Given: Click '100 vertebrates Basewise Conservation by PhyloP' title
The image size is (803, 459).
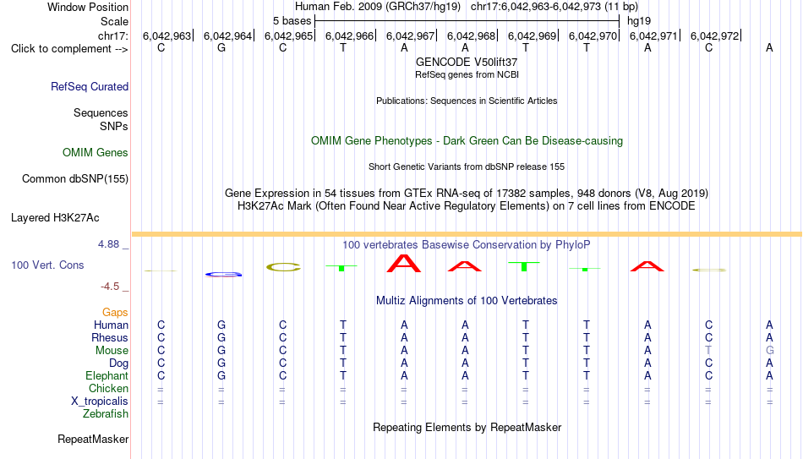Looking at the screenshot, I should click(x=467, y=245).
